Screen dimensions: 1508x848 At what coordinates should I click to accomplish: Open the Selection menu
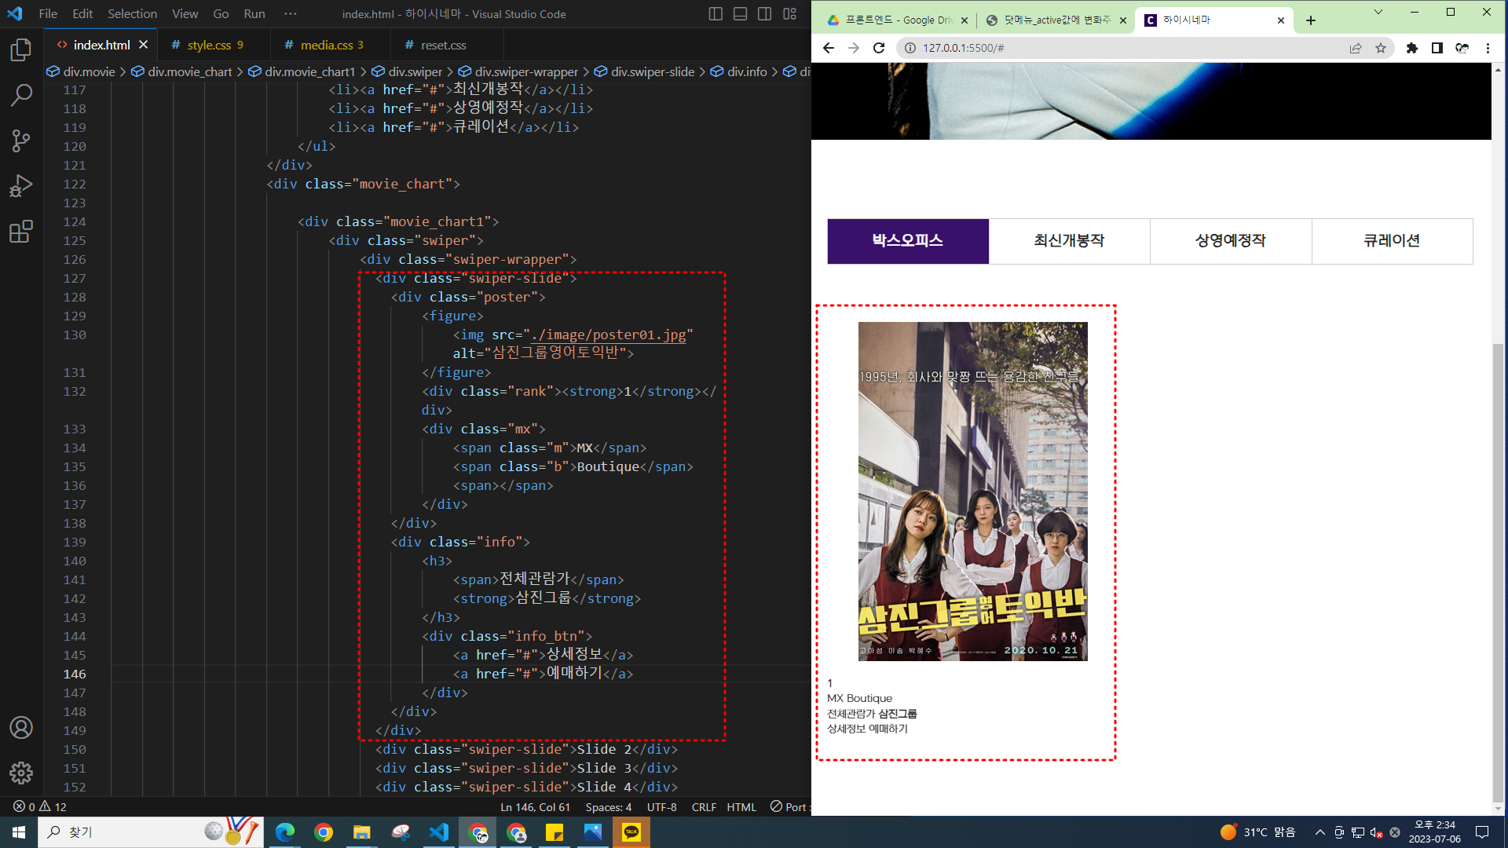(x=132, y=14)
